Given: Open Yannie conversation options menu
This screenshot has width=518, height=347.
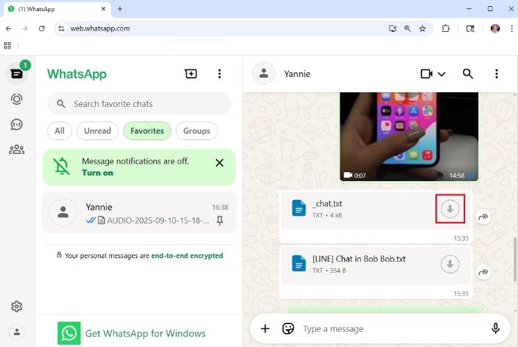Looking at the screenshot, I should [496, 74].
